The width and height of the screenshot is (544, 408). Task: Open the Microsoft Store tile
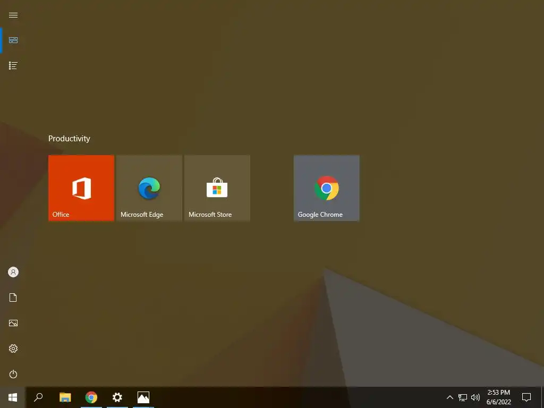(217, 188)
